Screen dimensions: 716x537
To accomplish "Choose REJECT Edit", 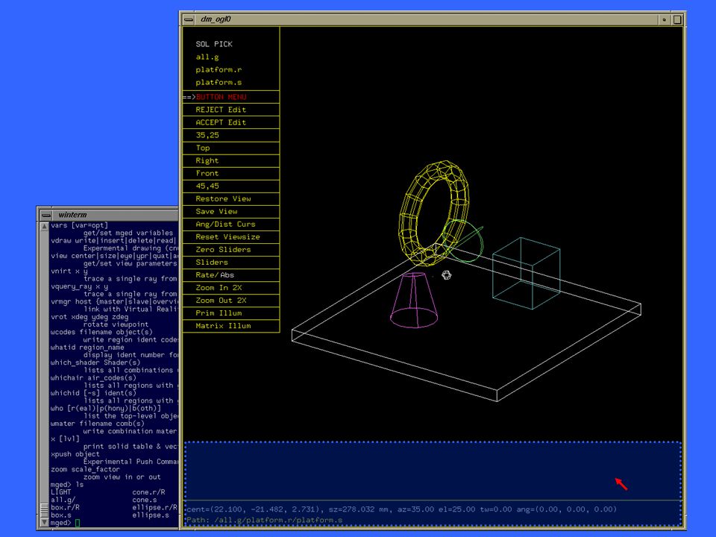I will pyautogui.click(x=231, y=110).
